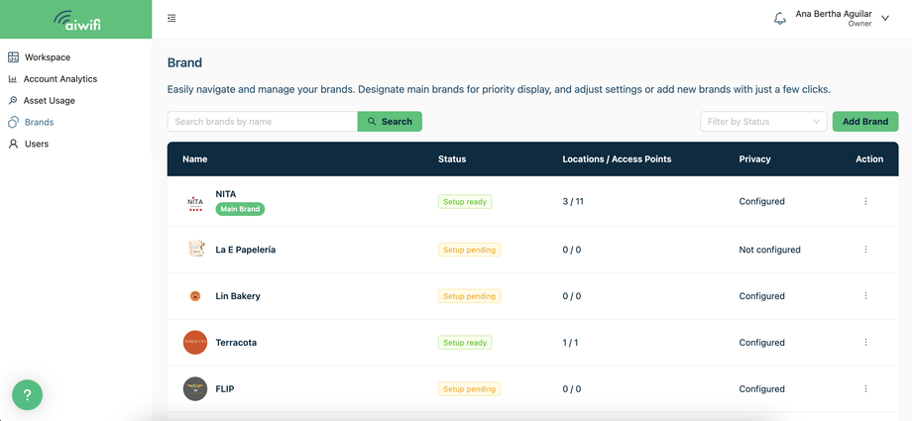Click the Brand page heading
912x421 pixels.
185,62
